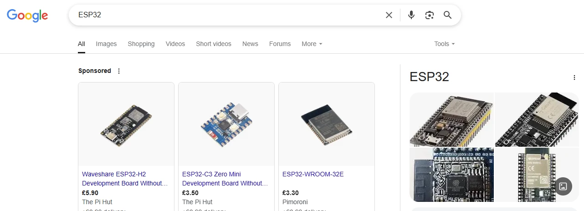Open the blue ESP32-C3 Zero board product image
This screenshot has height=211, width=584.
click(226, 124)
